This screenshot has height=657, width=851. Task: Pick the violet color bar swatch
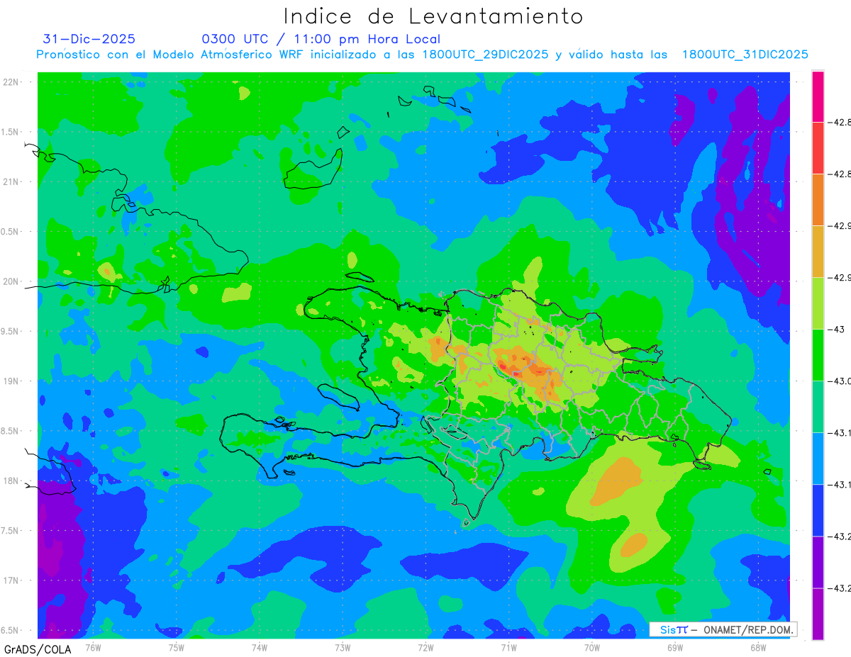click(x=818, y=562)
